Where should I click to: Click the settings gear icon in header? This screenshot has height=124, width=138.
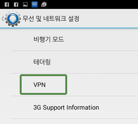coord(13,19)
